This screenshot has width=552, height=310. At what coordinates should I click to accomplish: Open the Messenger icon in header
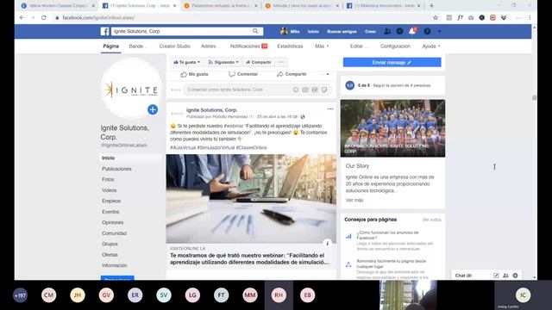(399, 31)
